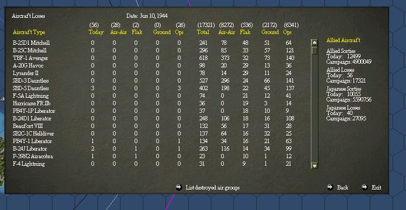Viewport: 406px width, 210px height.
Task: Click the TBF-1 Avenger total value 618
Action: [x=203, y=58]
